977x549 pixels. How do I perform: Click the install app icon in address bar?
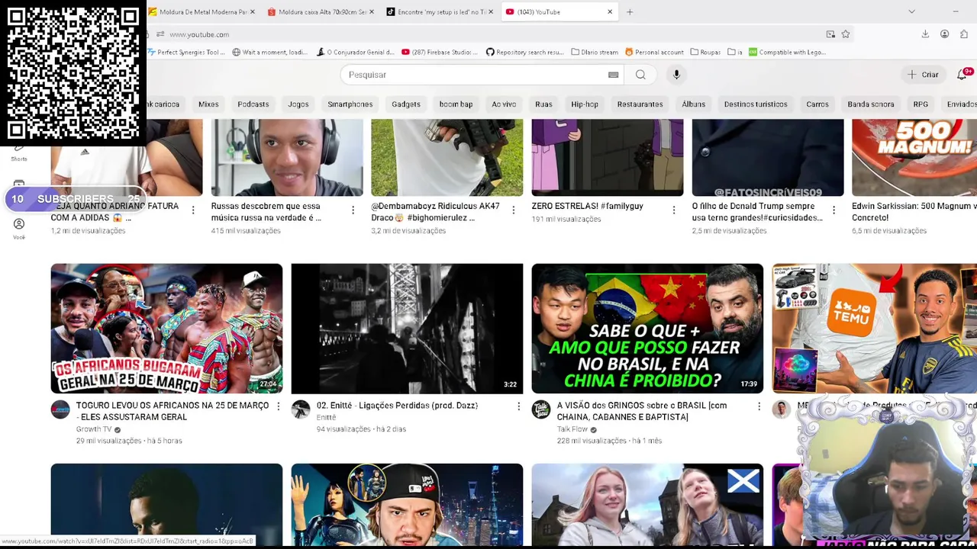point(830,34)
